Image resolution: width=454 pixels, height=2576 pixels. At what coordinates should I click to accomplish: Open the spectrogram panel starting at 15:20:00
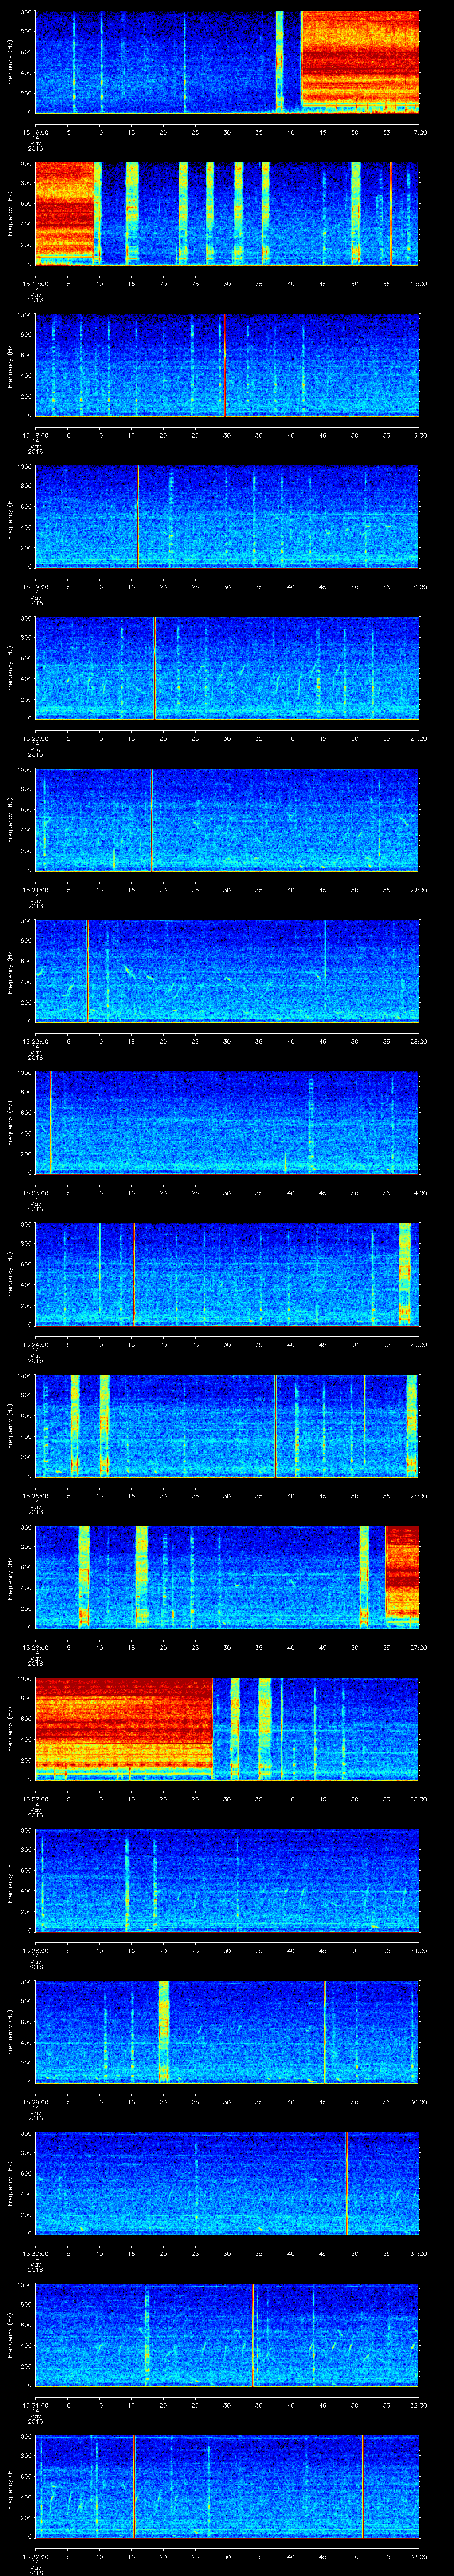(x=227, y=668)
